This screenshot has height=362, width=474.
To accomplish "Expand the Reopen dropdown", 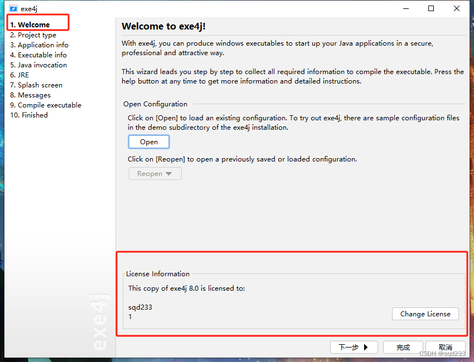I will pyautogui.click(x=155, y=174).
